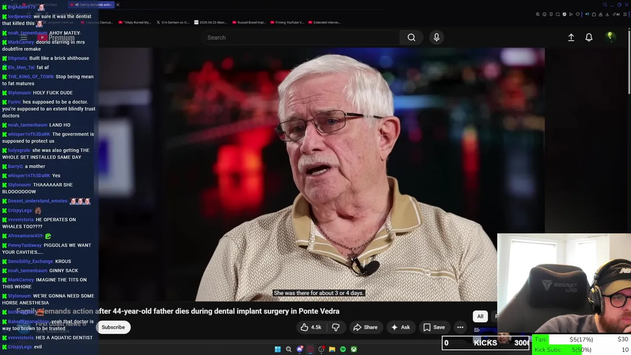Click the Share button
The width and height of the screenshot is (631, 355).
[365, 327]
